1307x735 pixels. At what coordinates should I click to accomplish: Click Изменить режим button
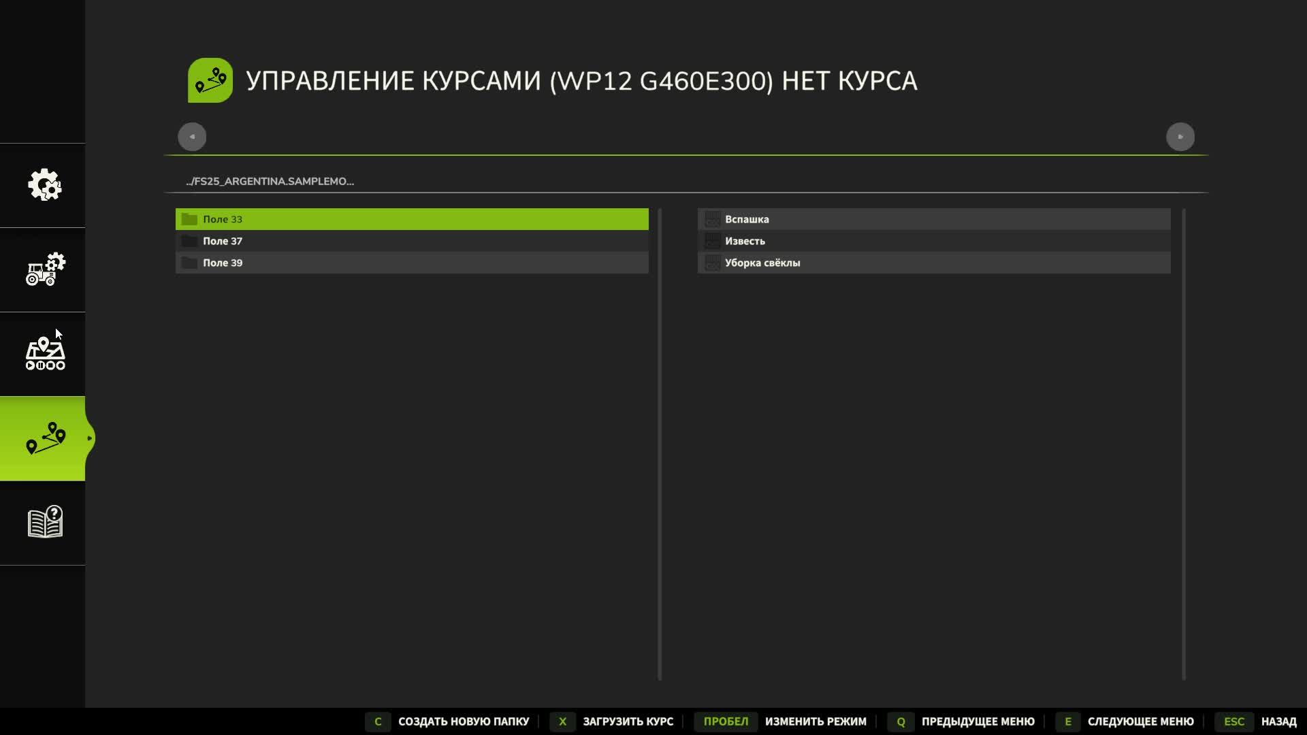816,721
